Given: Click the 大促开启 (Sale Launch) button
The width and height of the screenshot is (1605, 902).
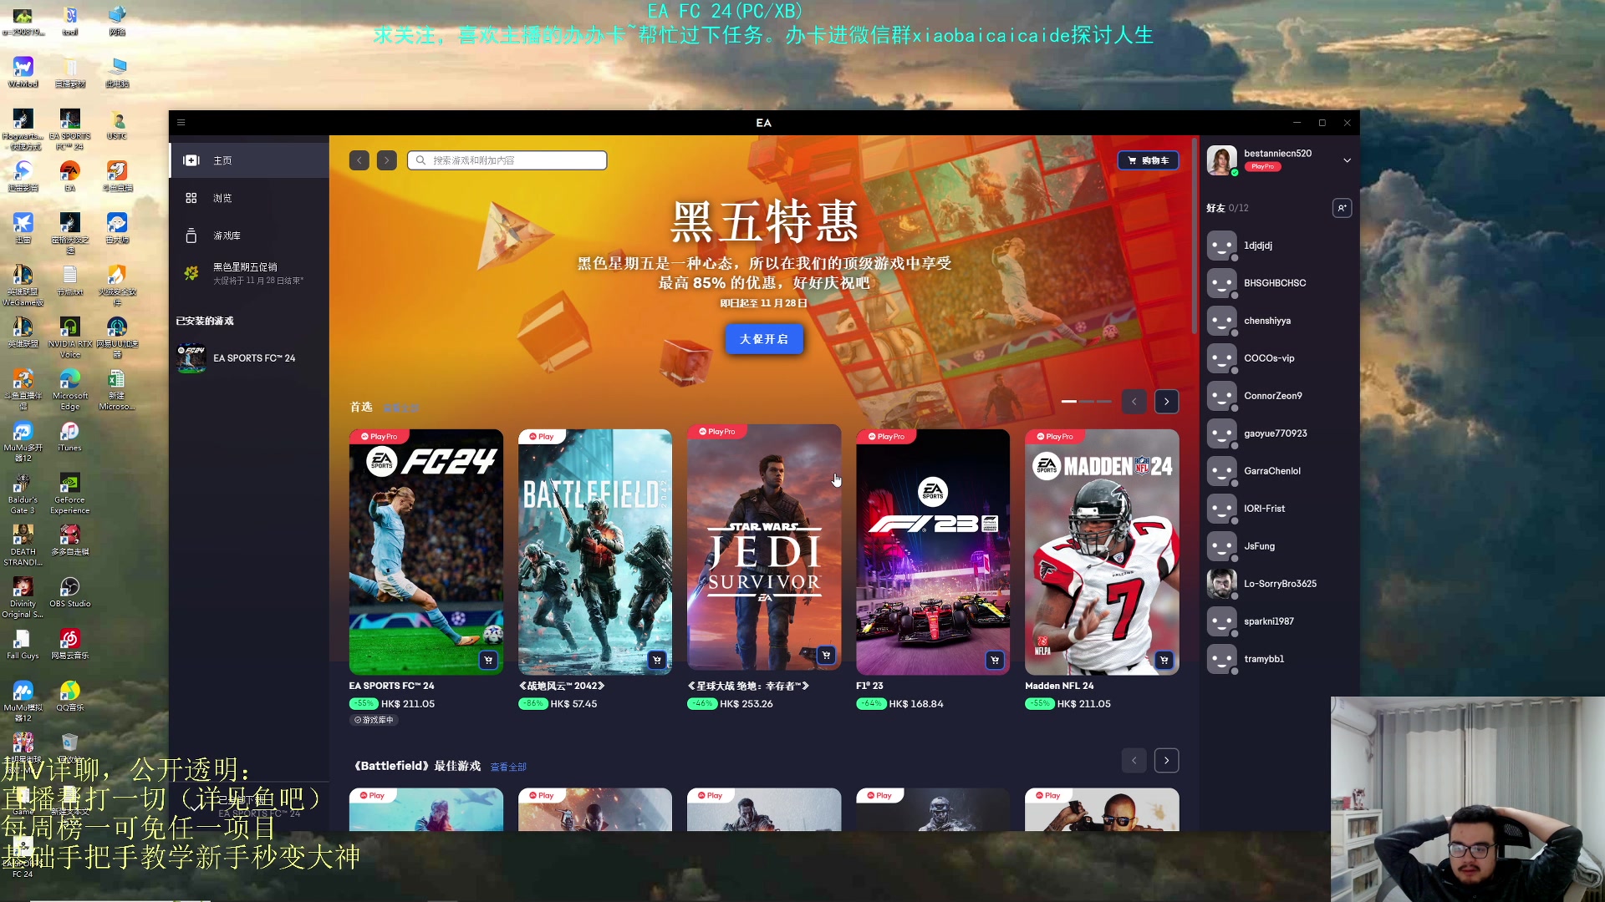Looking at the screenshot, I should tap(764, 338).
